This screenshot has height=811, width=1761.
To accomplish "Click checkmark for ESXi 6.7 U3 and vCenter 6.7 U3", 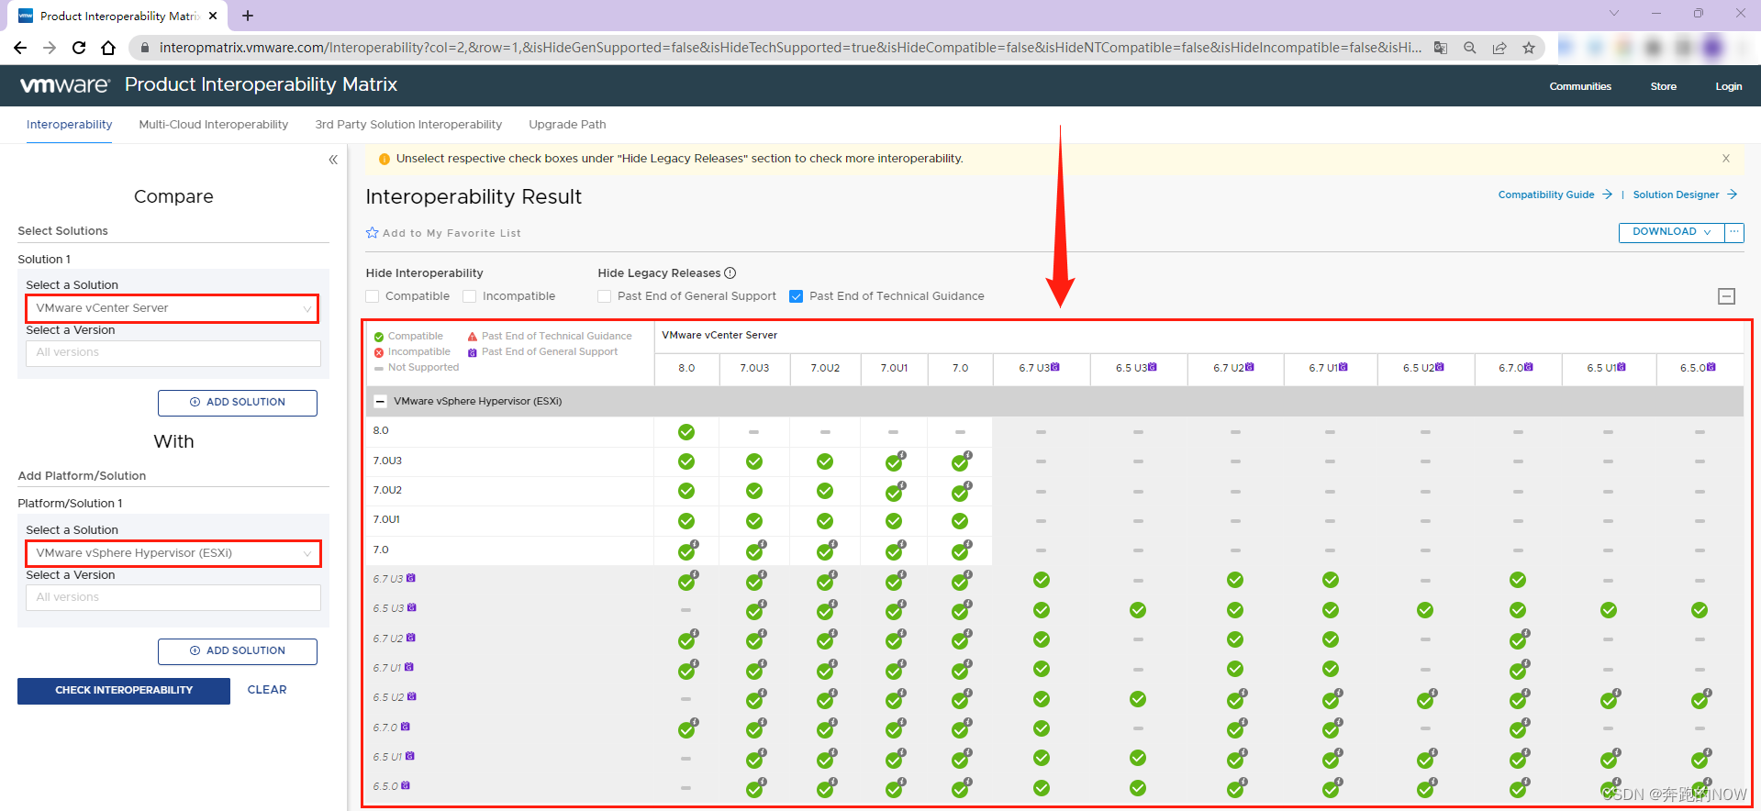I will (1042, 580).
